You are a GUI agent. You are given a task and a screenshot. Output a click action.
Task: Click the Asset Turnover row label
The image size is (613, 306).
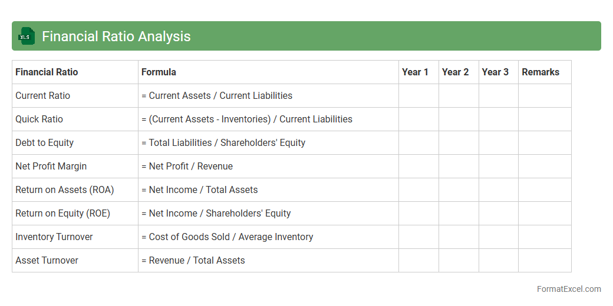pos(47,261)
